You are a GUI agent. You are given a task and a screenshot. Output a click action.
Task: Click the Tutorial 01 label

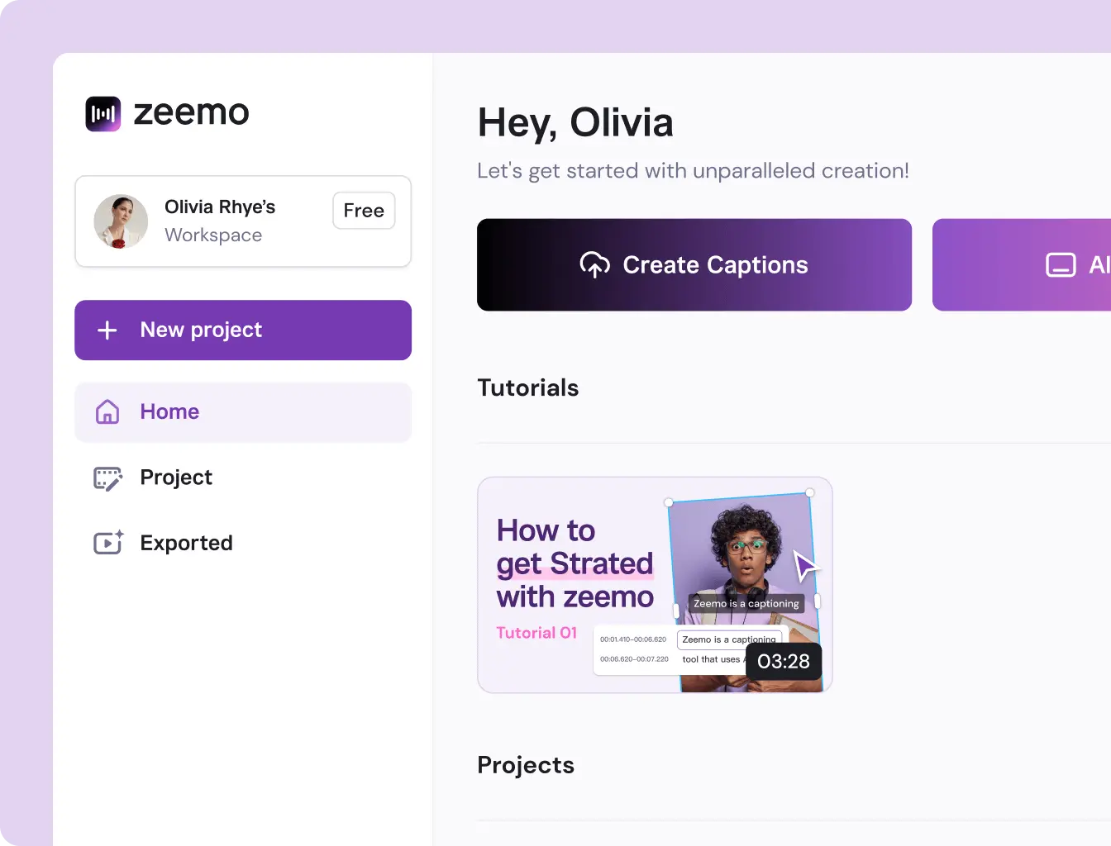coord(536,633)
